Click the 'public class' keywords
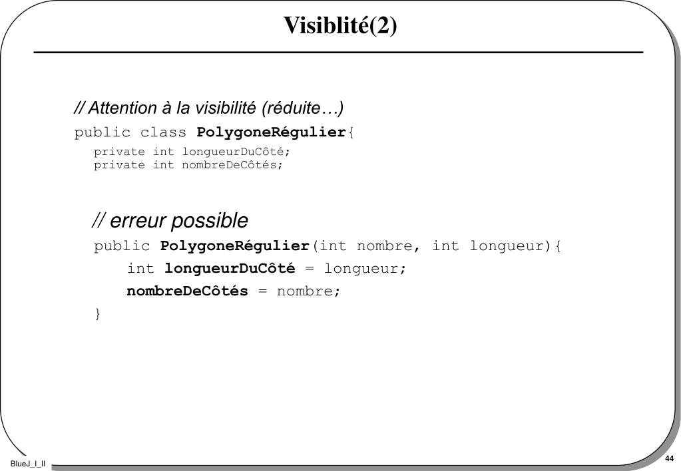The image size is (681, 471). point(130,132)
